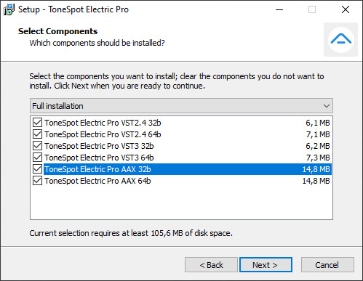This screenshot has width=363, height=281.
Task: Click the setup installer icon in title bar
Action: pyautogui.click(x=9, y=9)
